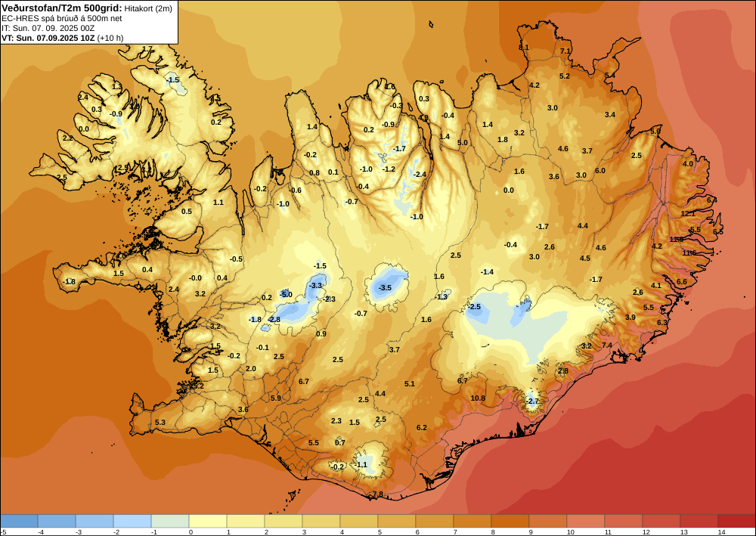
Task: Click the 3.4 temperature value
Action: tap(610, 115)
